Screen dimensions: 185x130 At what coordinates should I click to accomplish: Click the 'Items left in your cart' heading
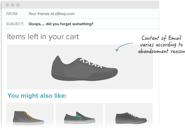[43, 37]
